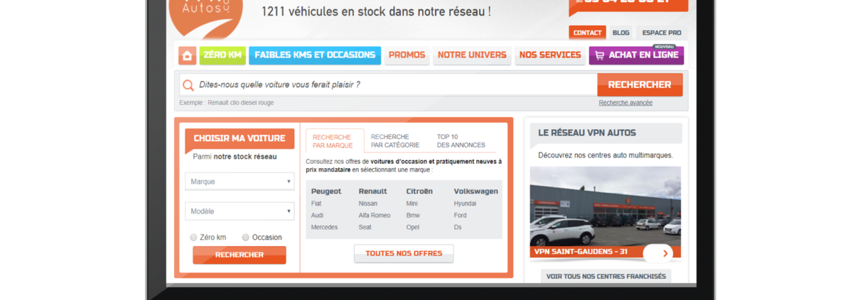Select the Nissan brand link
860x300 pixels.
368,204
